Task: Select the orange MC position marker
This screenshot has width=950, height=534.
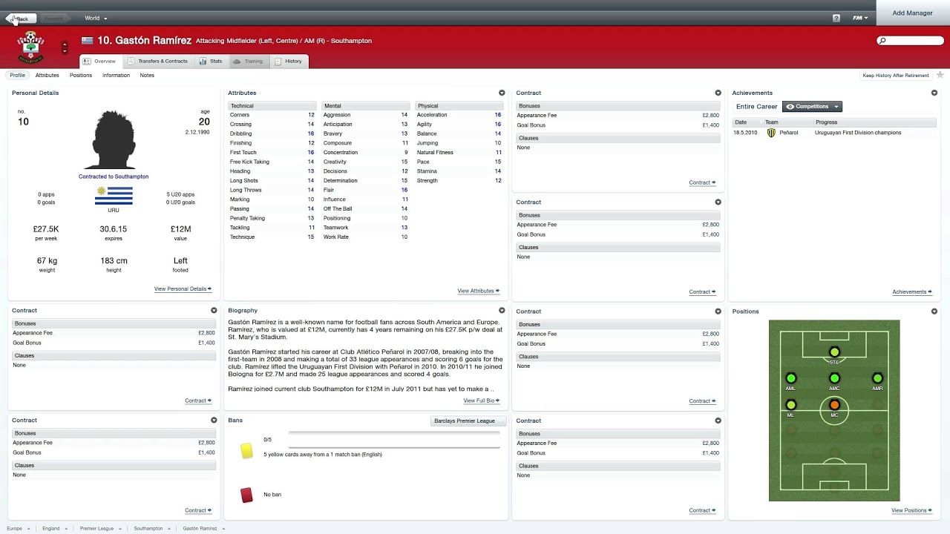Action: tap(834, 405)
